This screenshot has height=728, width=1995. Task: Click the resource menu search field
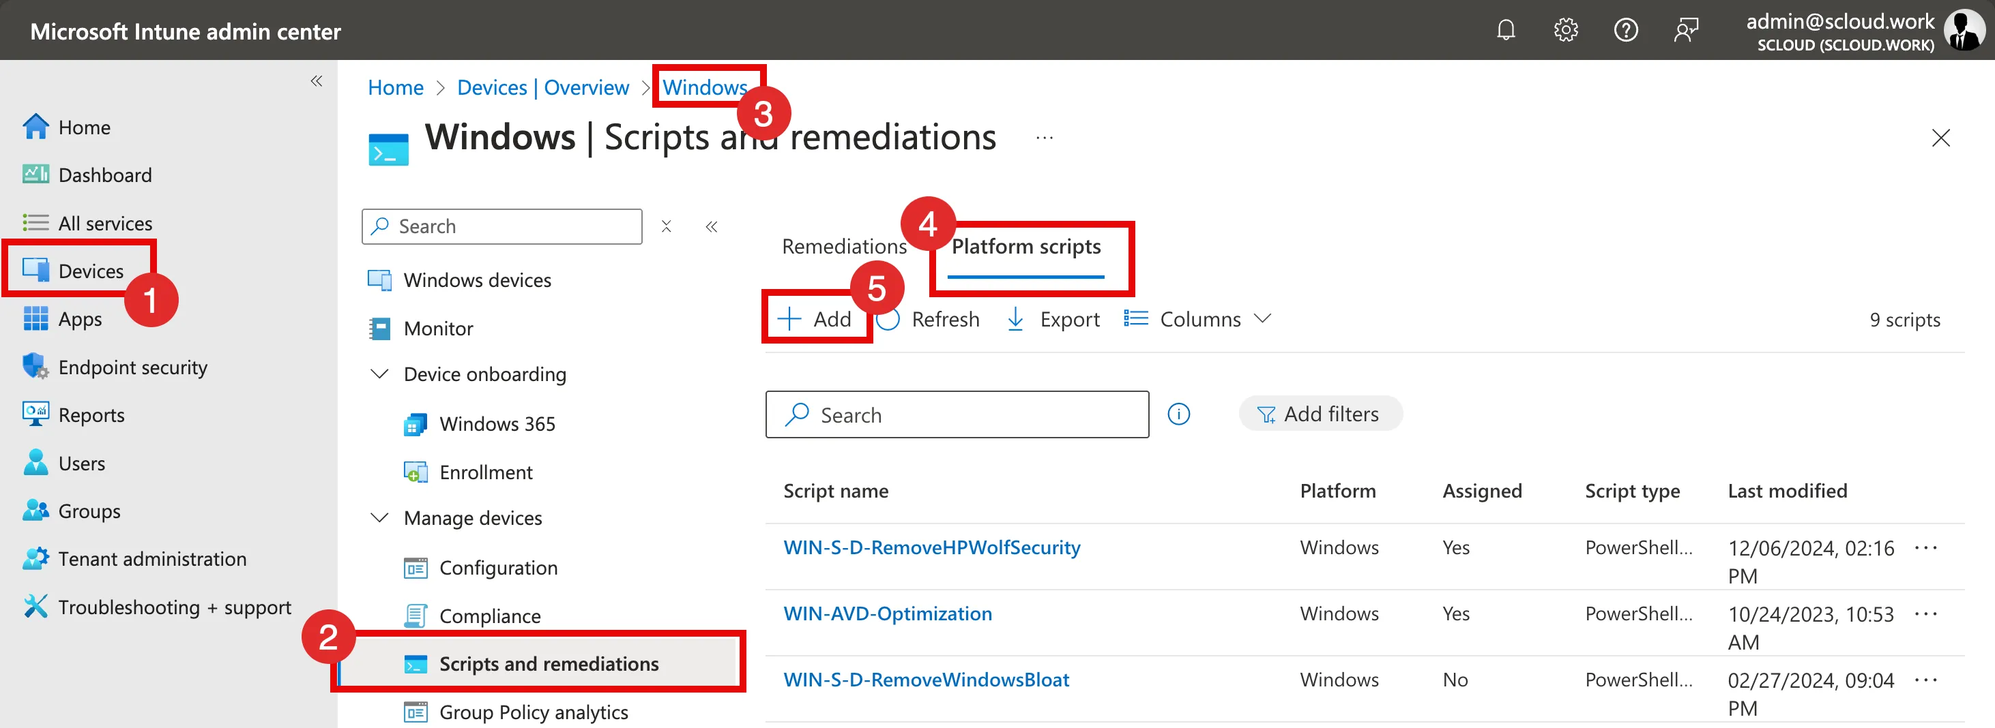coord(502,226)
